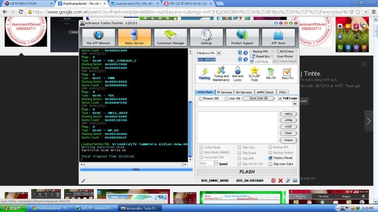Screen dimensions: 378x212
Task: Toggle the Backup Simlock checkbox
Action: click(270, 153)
